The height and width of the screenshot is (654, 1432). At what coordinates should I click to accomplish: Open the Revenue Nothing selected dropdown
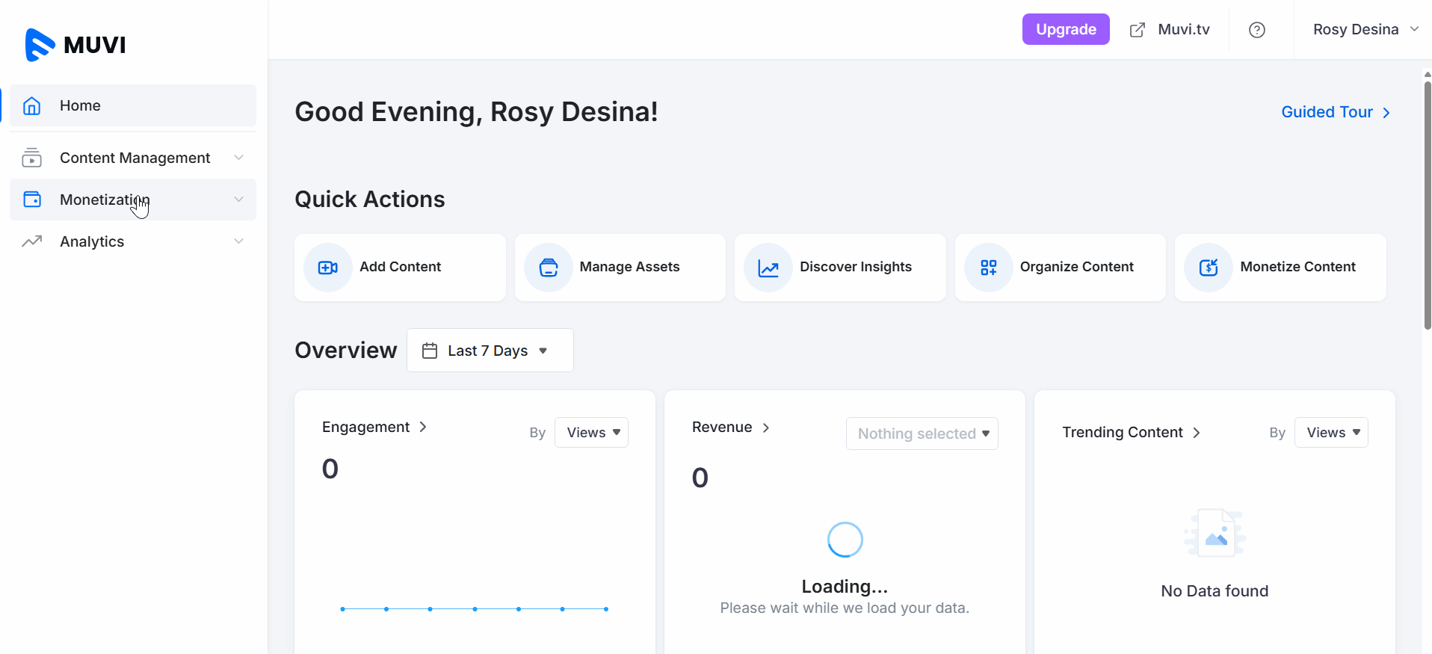pyautogui.click(x=922, y=434)
